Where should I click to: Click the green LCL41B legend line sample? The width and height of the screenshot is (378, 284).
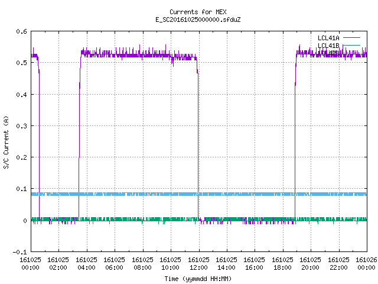pos(351,45)
